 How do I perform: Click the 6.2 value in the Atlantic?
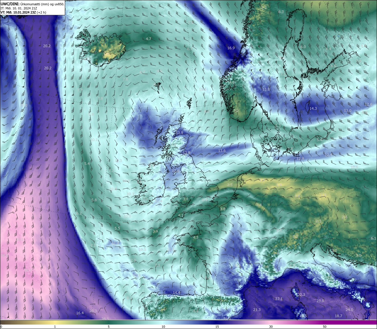click(x=79, y=213)
